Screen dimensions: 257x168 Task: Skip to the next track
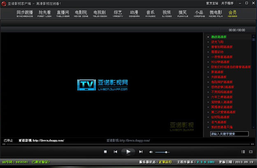coord(141,152)
